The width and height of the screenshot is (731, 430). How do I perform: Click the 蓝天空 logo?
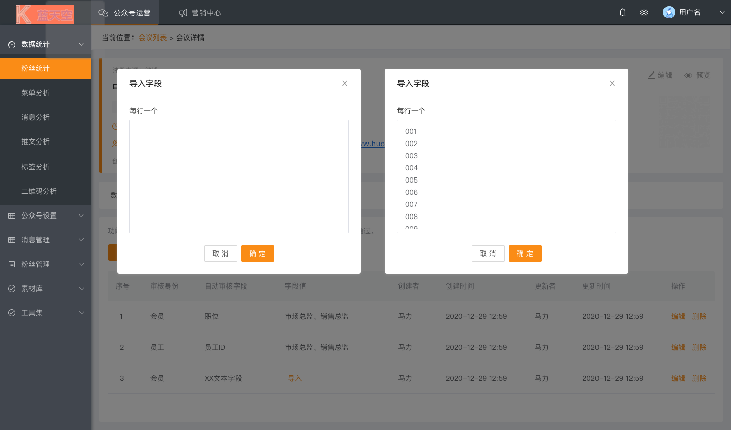pos(45,14)
